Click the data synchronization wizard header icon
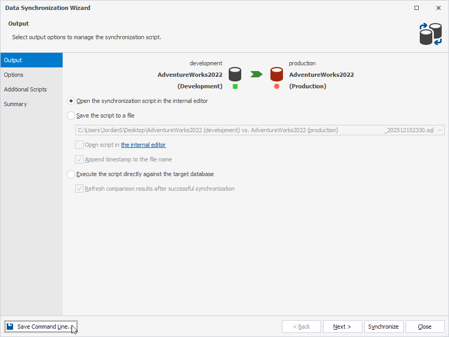 tap(431, 34)
